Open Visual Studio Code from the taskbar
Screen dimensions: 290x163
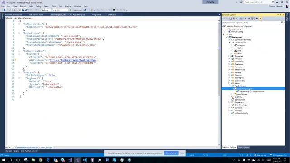click(x=85, y=160)
